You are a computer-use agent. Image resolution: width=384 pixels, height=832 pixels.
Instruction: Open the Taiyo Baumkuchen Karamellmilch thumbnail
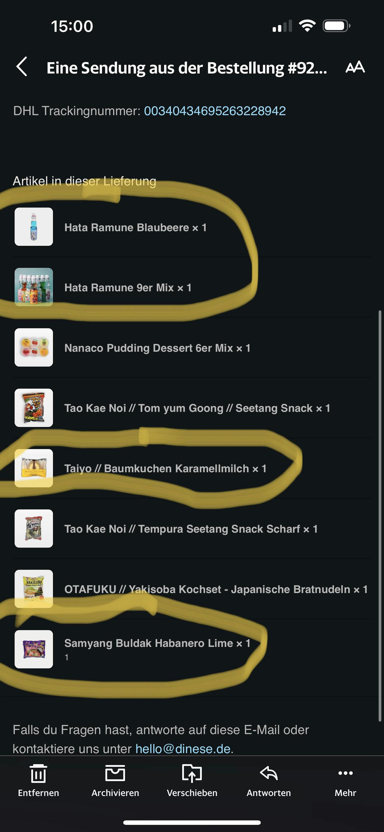point(34,468)
